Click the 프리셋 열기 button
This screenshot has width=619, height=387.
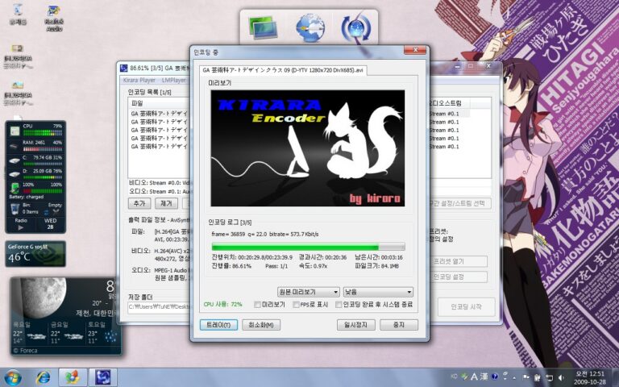click(x=459, y=261)
